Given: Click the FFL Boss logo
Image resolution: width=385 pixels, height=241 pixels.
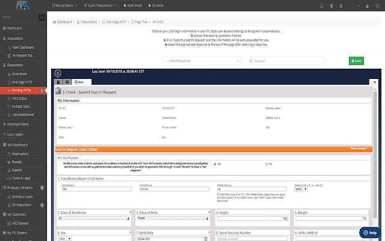Looking at the screenshot, I should (23, 5).
